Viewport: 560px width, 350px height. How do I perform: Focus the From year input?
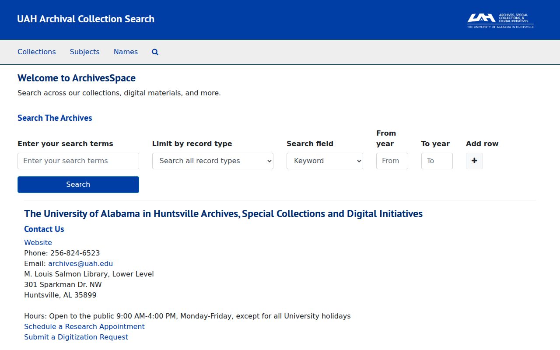(392, 161)
